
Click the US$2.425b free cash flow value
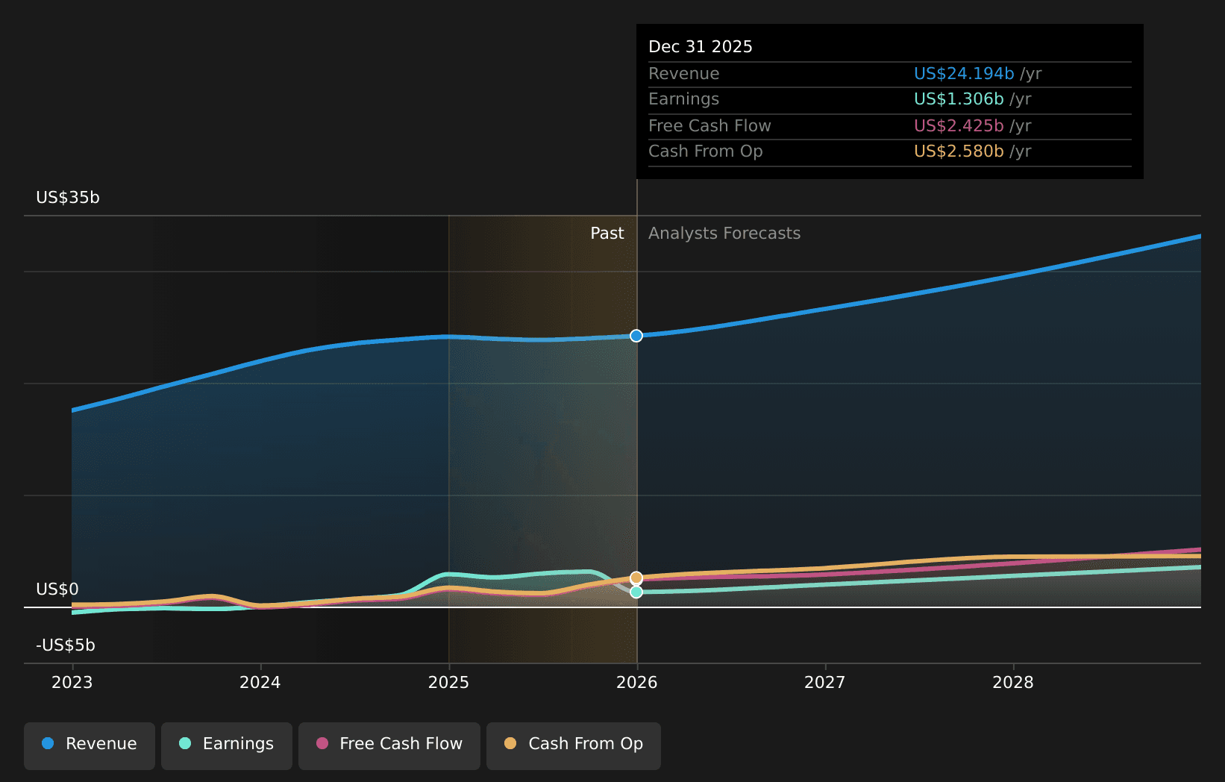tap(959, 126)
